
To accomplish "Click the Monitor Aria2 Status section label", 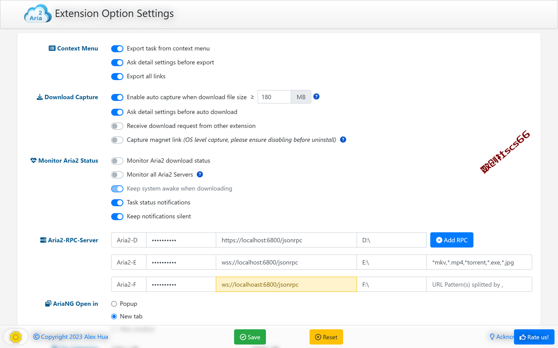I will click(x=68, y=161).
